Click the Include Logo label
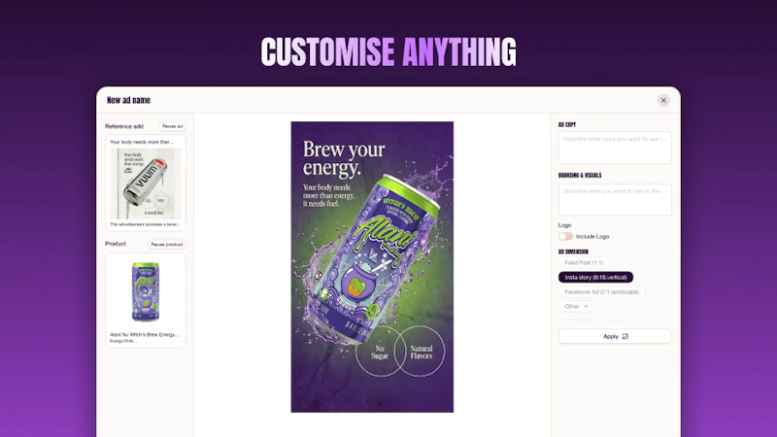 (592, 236)
